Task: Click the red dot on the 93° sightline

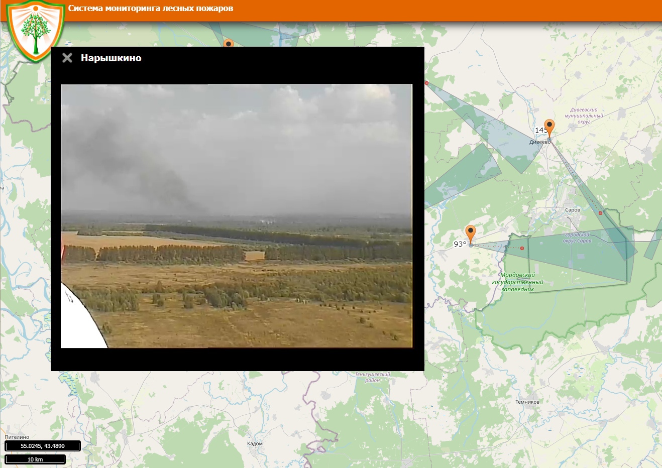Action: (x=522, y=248)
